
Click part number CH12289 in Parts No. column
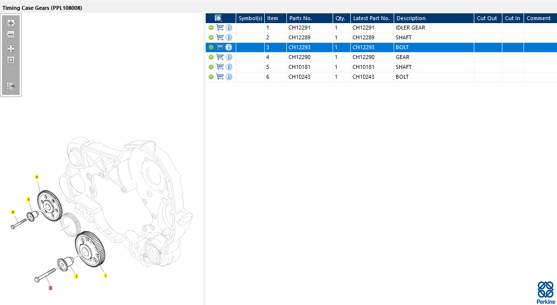300,37
